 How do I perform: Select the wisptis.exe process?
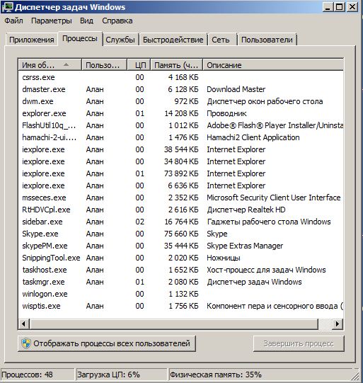[x=180, y=306]
